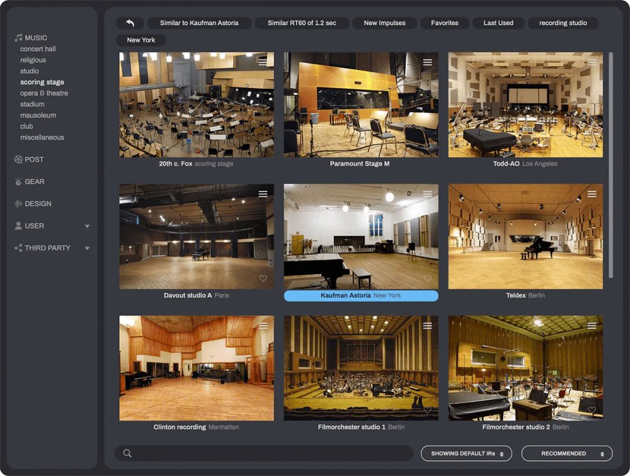Image resolution: width=630 pixels, height=476 pixels.
Task: Toggle favorite heart on Filmorchester studio 1
Action: (x=427, y=410)
